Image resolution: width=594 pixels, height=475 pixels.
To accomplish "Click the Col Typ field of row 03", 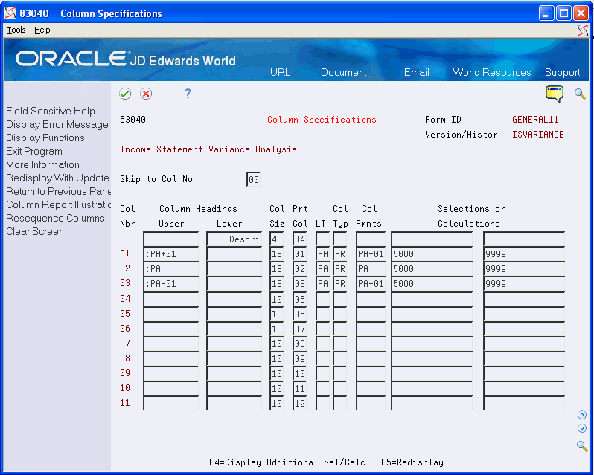I will coord(340,284).
